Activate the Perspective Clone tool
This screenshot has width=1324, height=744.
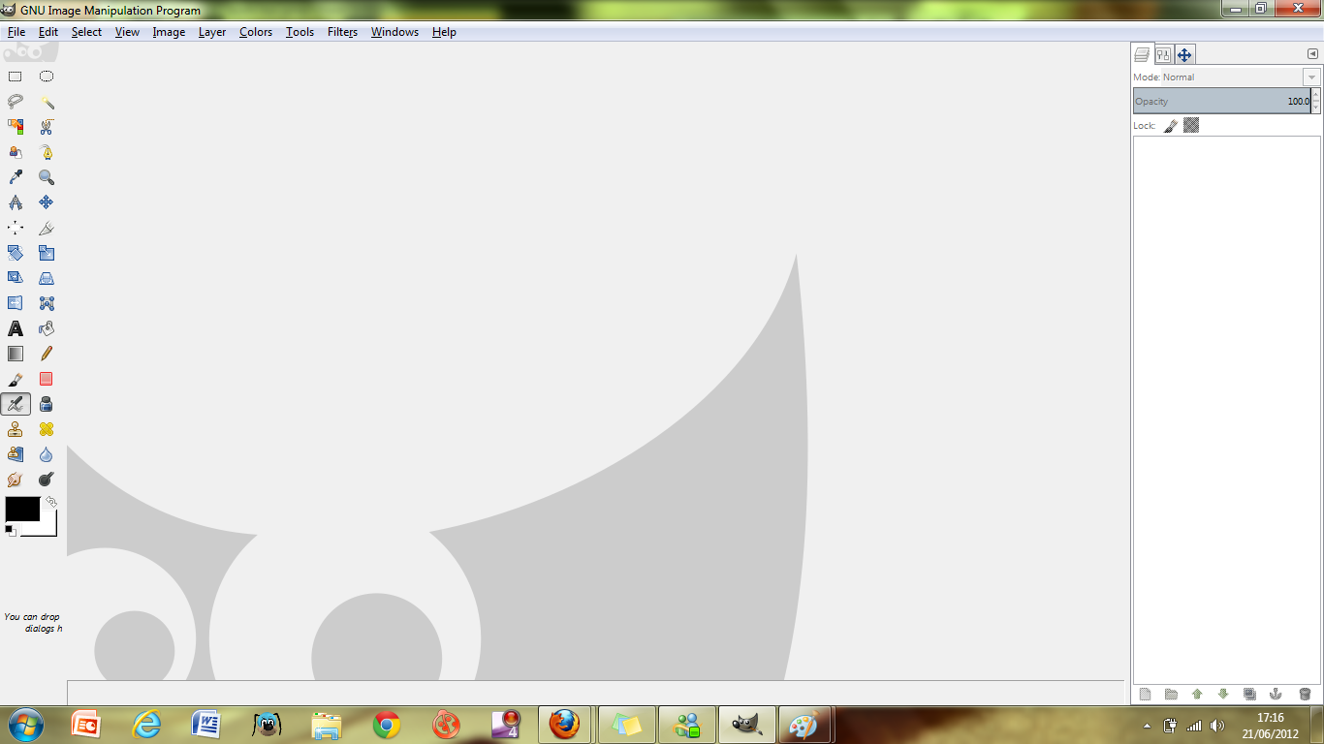tap(16, 454)
